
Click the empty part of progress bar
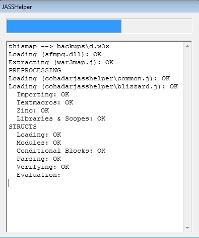click(157, 26)
